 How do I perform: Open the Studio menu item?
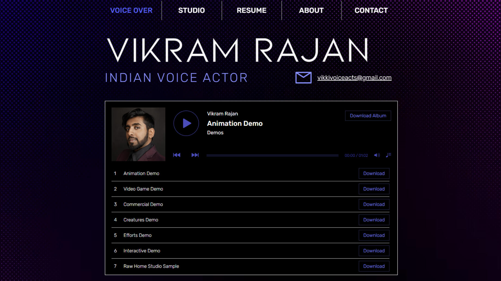click(191, 10)
